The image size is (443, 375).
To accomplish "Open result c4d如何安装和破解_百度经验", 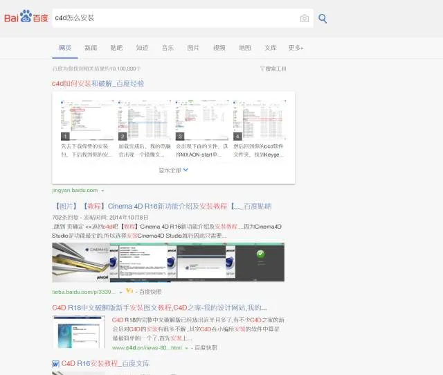I will click(x=98, y=83).
